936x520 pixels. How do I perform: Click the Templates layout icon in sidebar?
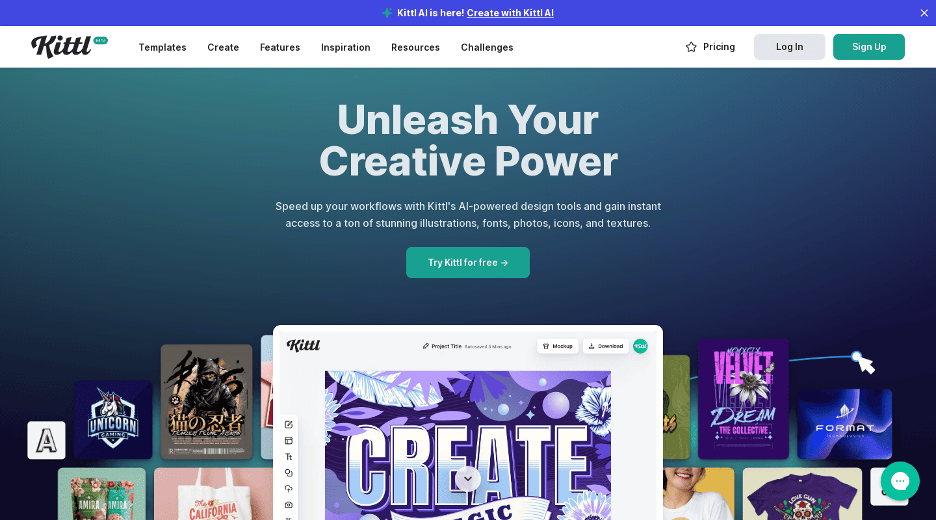[289, 441]
